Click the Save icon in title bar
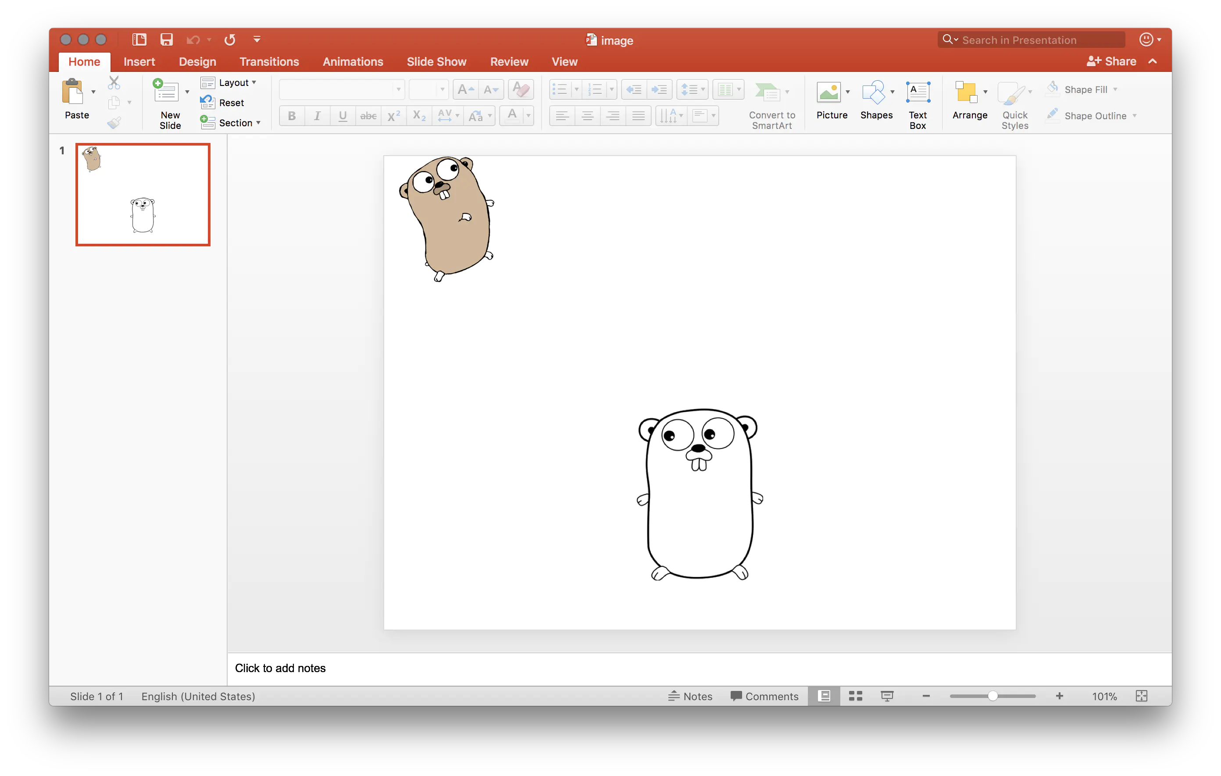Image resolution: width=1221 pixels, height=776 pixels. click(166, 39)
